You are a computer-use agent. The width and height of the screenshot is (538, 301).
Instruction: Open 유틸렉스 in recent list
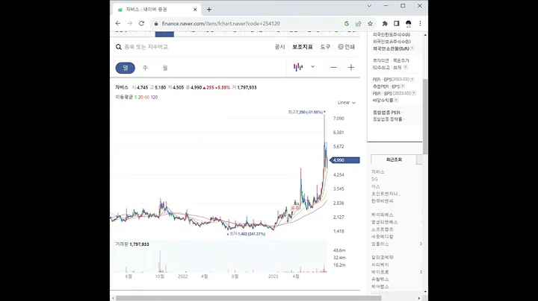[380, 279]
